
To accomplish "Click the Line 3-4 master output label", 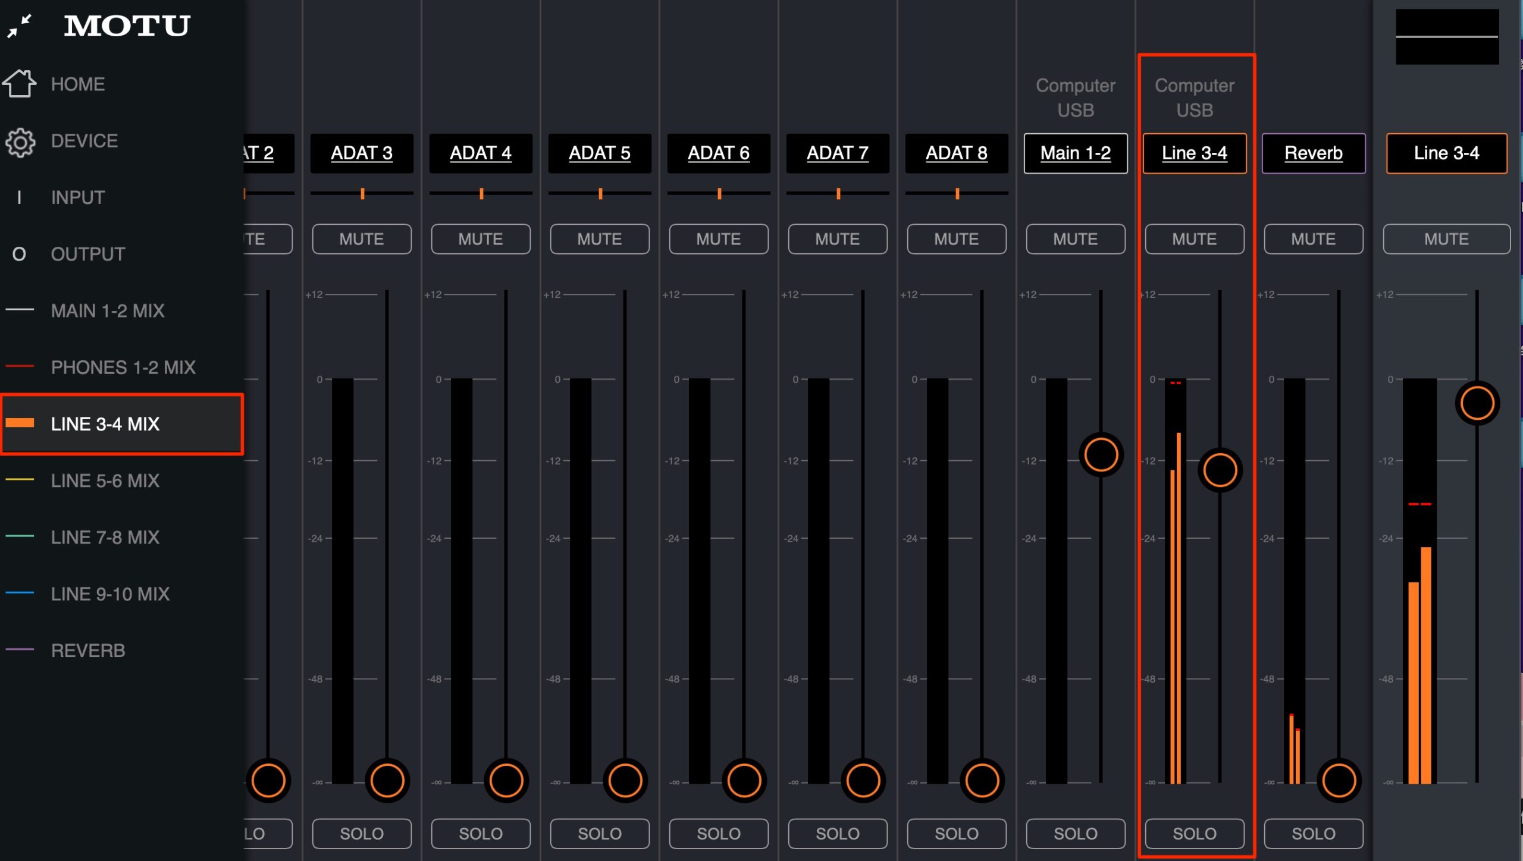I will pyautogui.click(x=1447, y=153).
